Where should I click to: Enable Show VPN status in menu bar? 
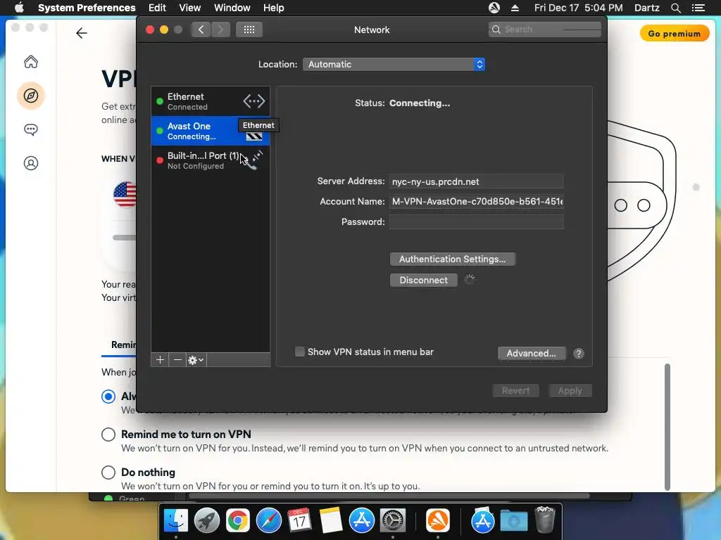point(300,352)
